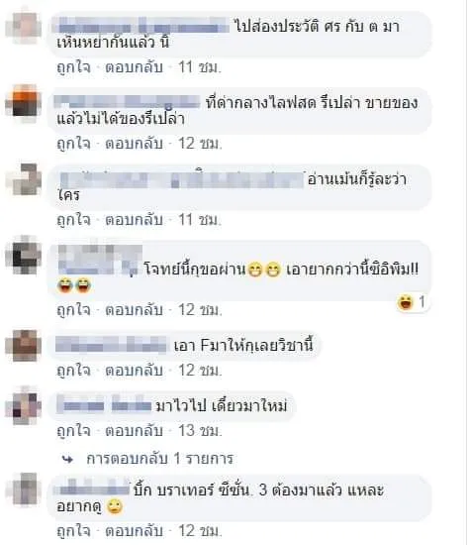Open the avatar of the first commenter
The image size is (469, 545).
tap(24, 27)
